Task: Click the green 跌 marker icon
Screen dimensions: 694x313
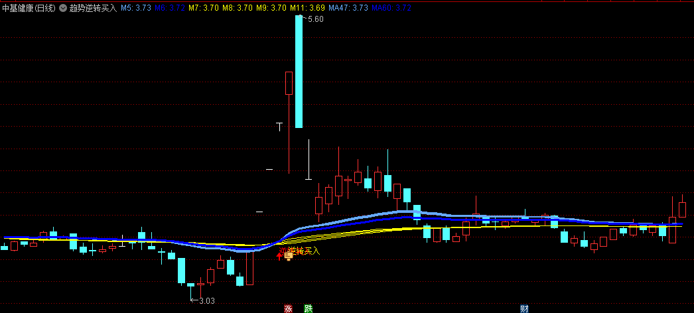Action: point(308,308)
